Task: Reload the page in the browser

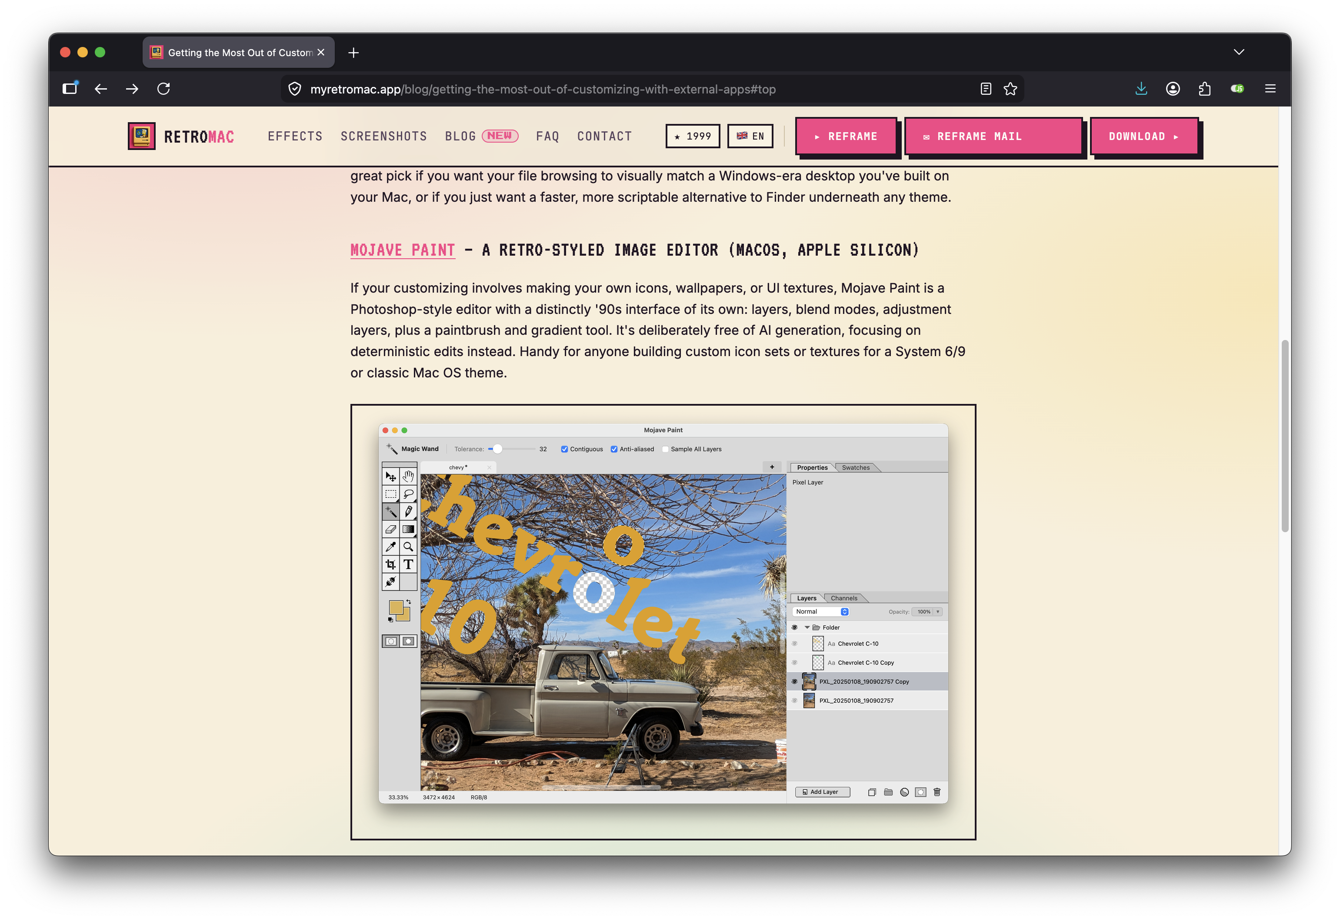Action: point(164,89)
